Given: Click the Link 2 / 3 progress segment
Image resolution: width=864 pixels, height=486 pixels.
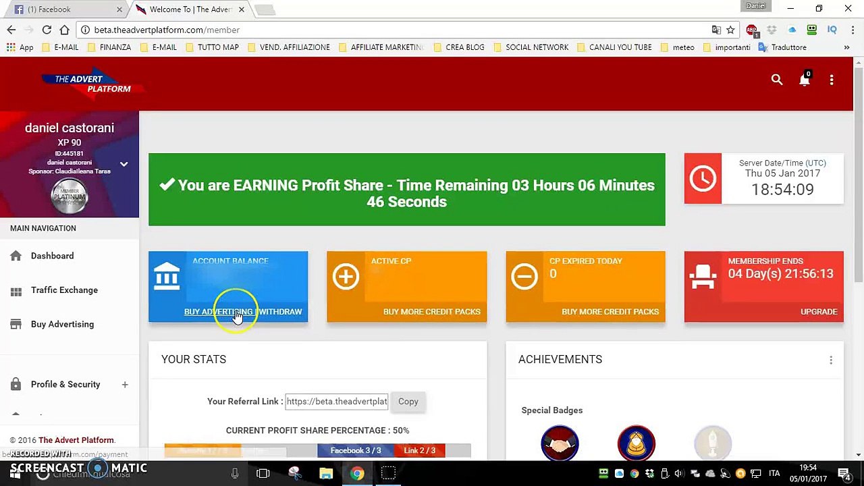Looking at the screenshot, I should pyautogui.click(x=419, y=450).
